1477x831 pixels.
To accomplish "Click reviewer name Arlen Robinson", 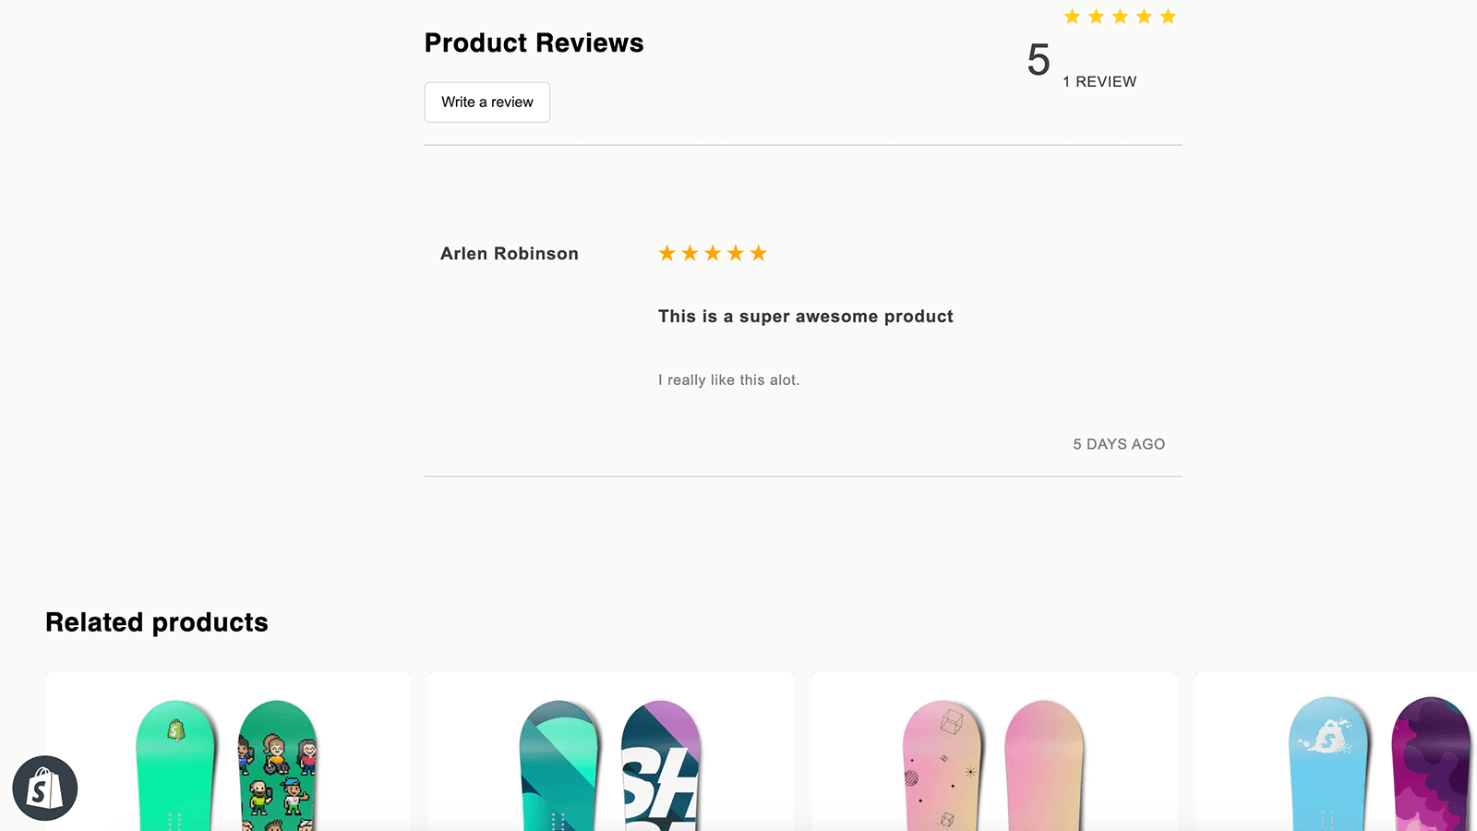I will pos(510,254).
